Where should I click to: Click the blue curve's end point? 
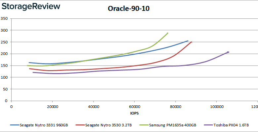pos(188,41)
